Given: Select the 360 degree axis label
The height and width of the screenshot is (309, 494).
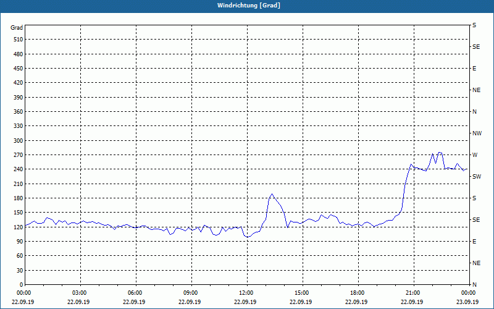Looking at the screenshot, I should coord(18,112).
